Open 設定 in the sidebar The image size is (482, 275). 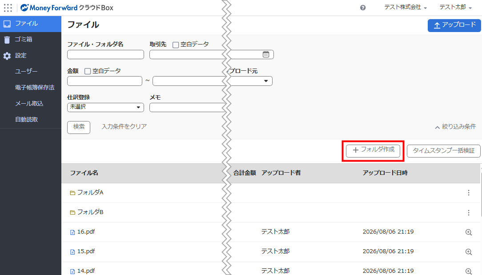(x=31, y=56)
